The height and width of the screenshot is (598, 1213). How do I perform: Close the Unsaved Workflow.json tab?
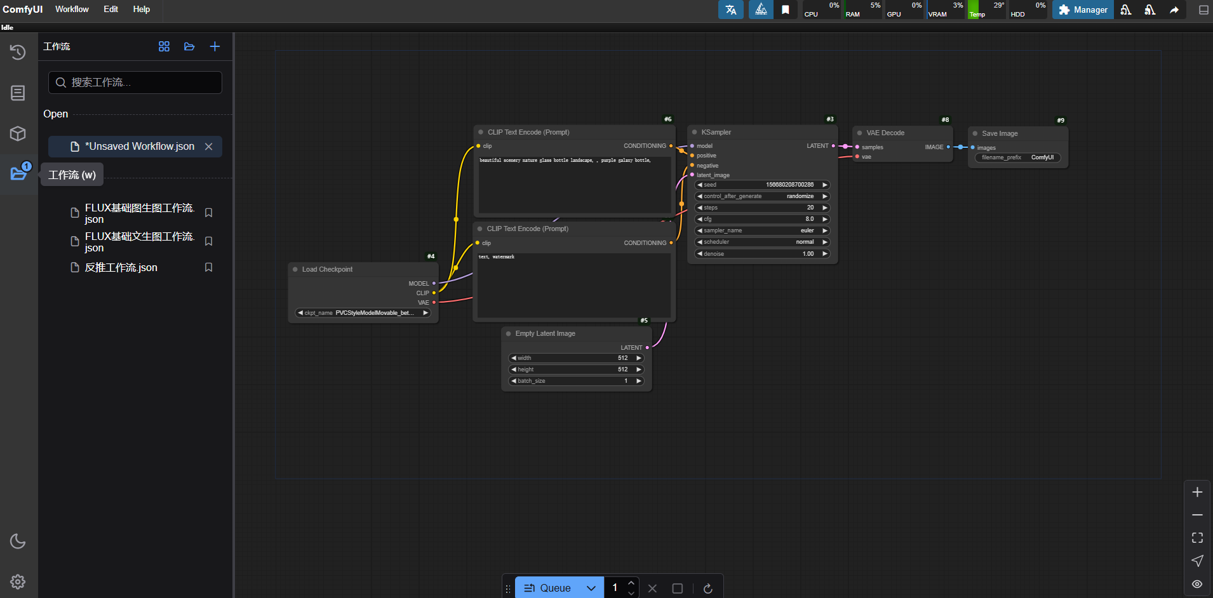[208, 147]
